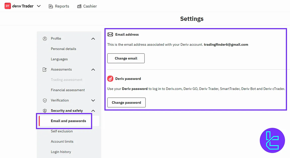The height and width of the screenshot is (158, 290).
Task: Open the Financial assessment page
Action: 68,90
